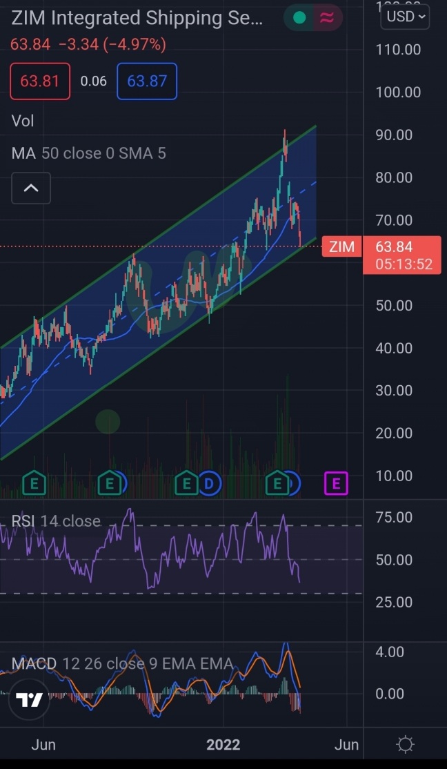Tap the blue dividend D marker
Screen dimensions: 447x769
208,485
